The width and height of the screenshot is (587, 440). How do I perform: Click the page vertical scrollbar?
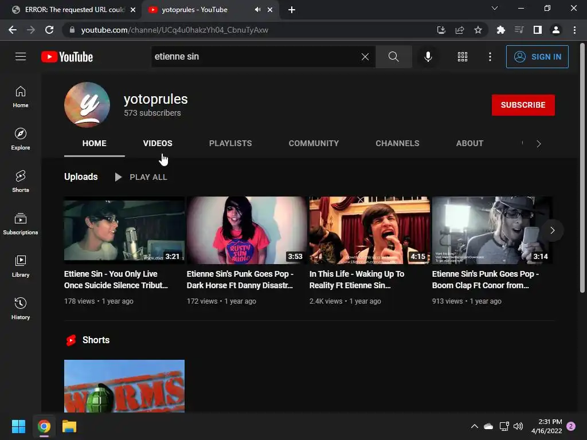tap(582, 168)
